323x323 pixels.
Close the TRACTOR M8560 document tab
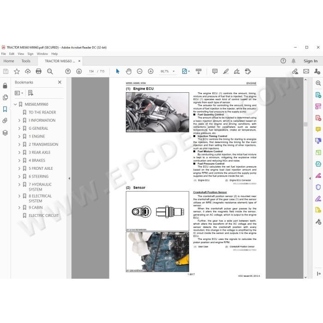pos(79,61)
